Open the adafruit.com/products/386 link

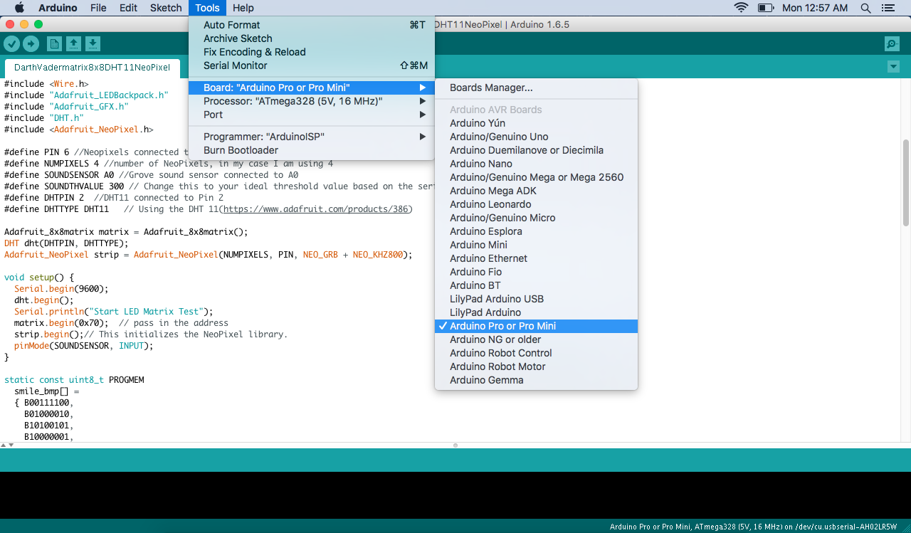click(x=316, y=209)
